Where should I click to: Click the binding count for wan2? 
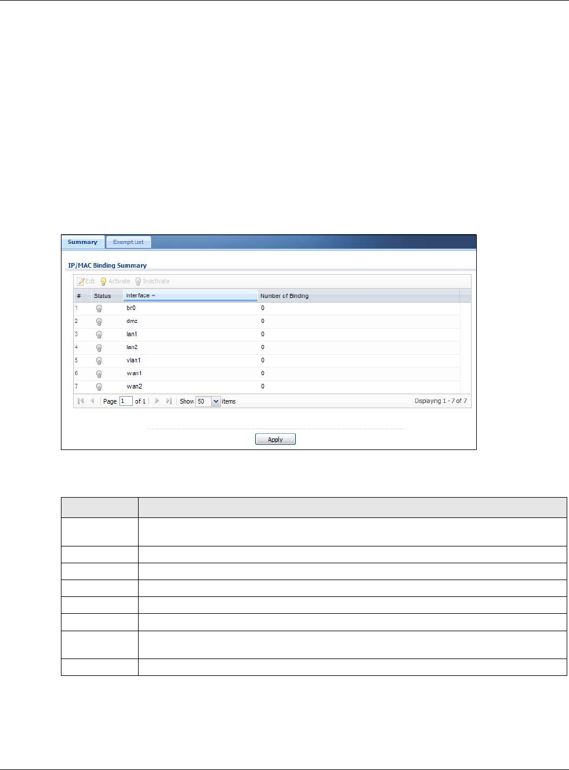[263, 387]
